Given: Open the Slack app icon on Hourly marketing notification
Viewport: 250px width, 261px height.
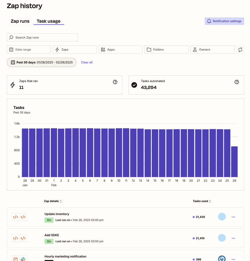Looking at the screenshot, I should pyautogui.click(x=23, y=259).
